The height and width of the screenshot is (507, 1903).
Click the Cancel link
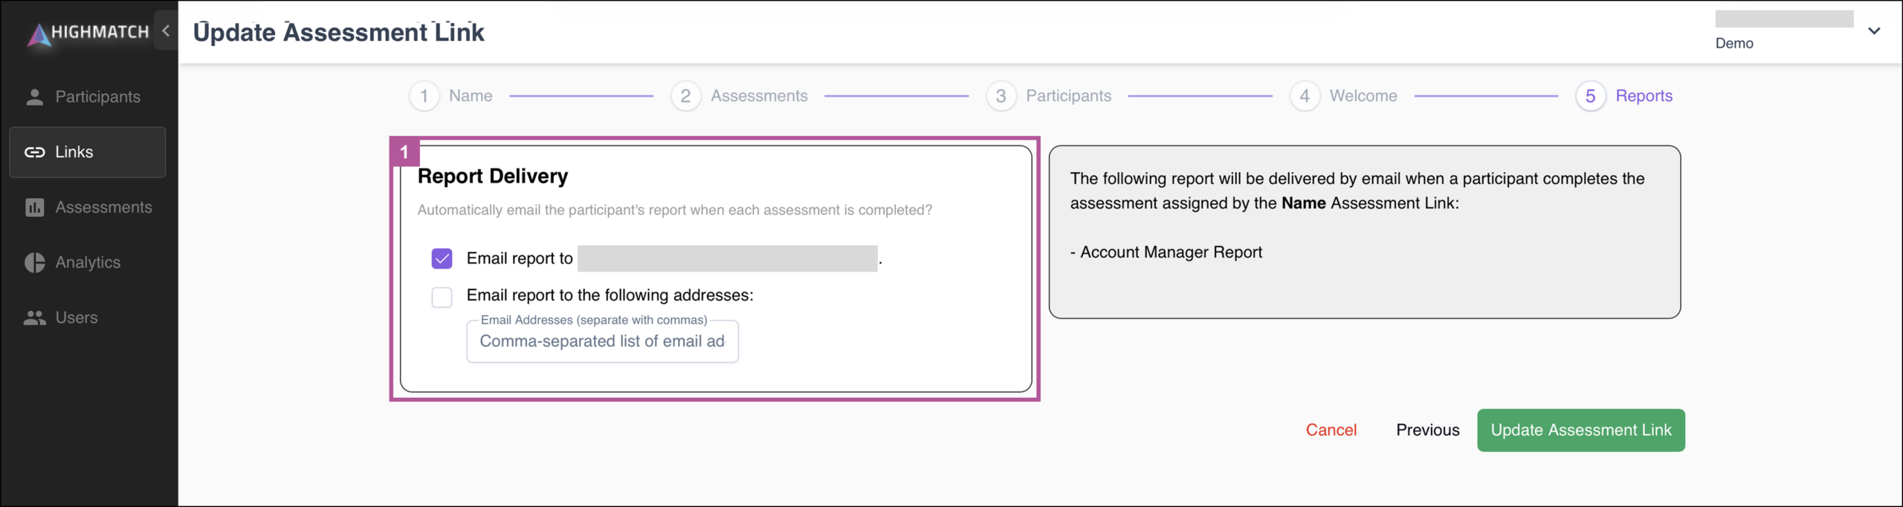pos(1331,430)
